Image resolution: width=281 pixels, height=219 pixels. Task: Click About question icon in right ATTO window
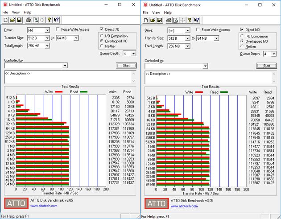tap(190, 20)
